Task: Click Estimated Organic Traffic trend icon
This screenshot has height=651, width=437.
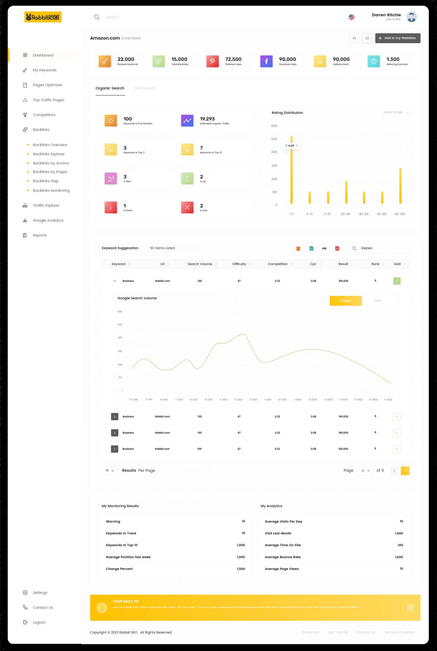Action: 187,121
